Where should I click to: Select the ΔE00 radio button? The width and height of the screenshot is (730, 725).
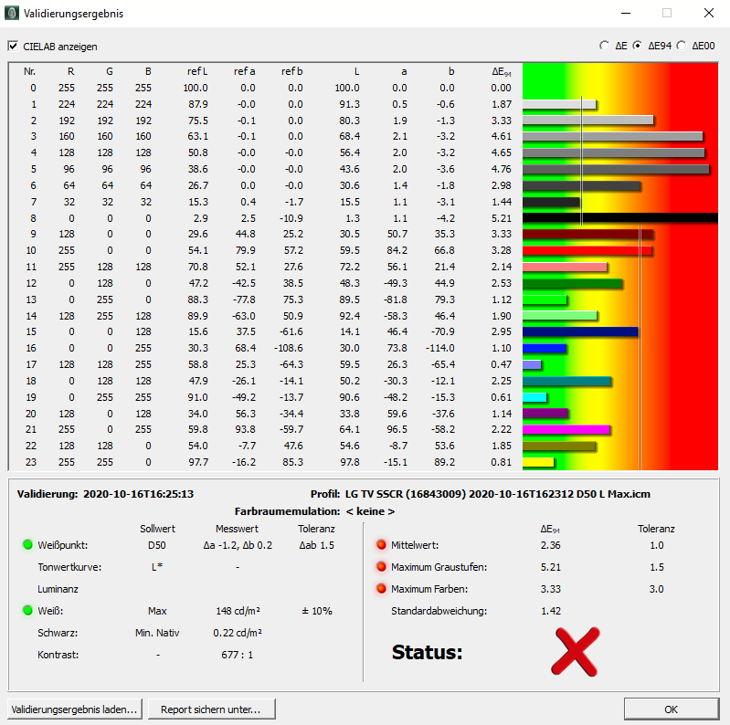(x=681, y=46)
